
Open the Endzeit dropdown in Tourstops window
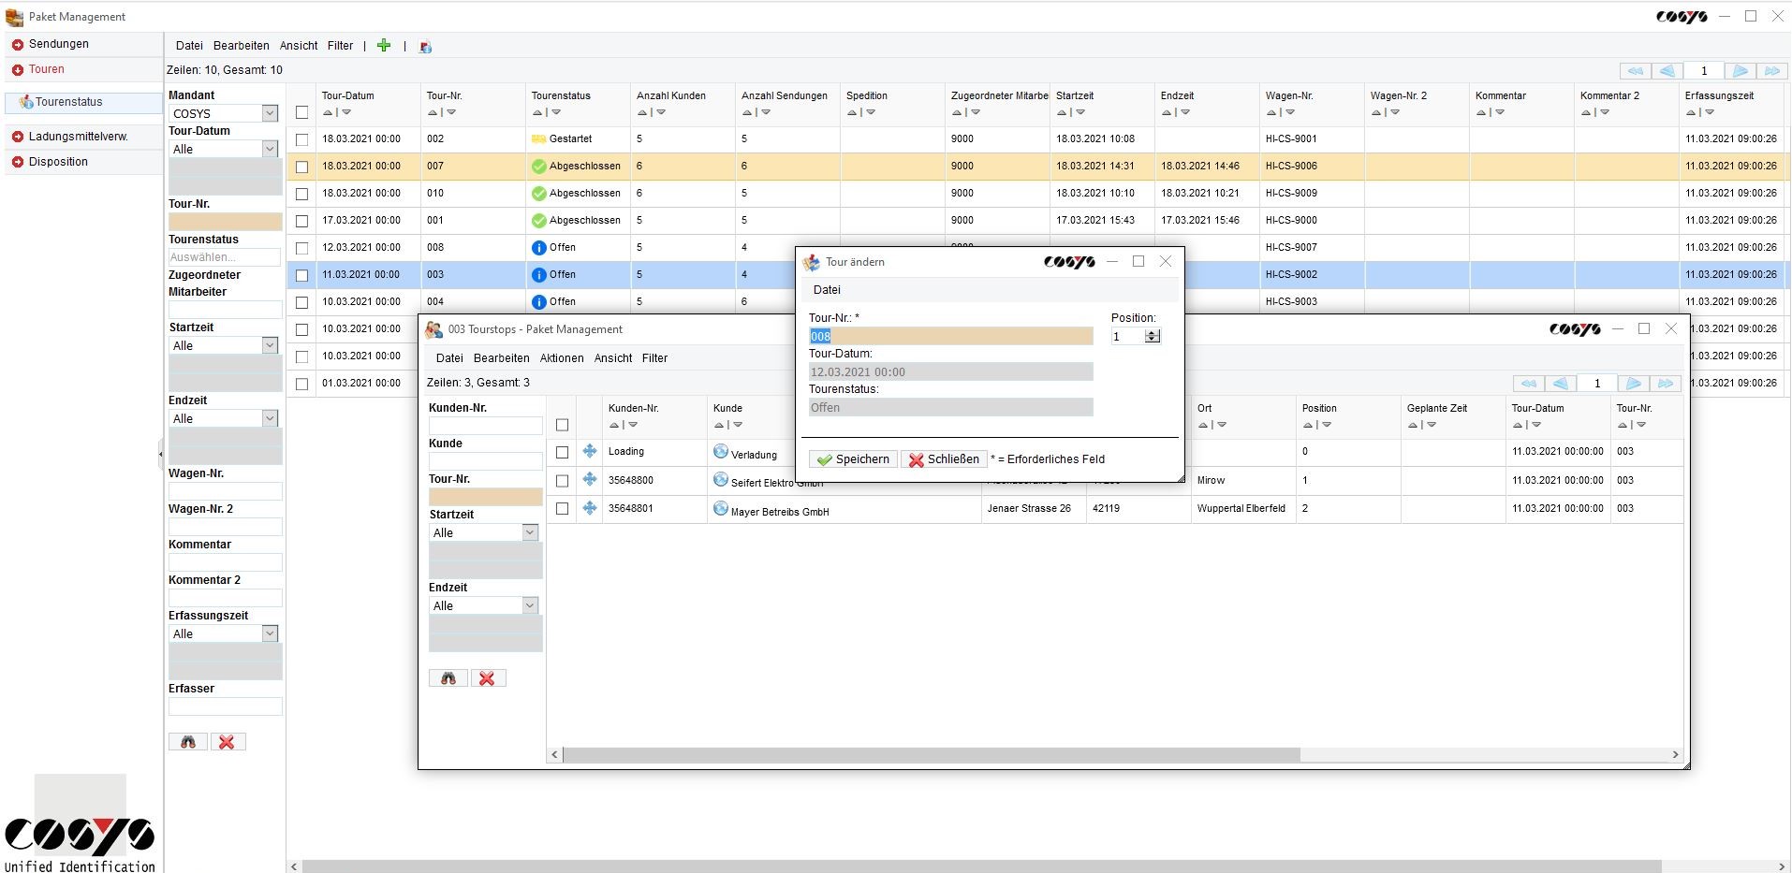pos(530,605)
